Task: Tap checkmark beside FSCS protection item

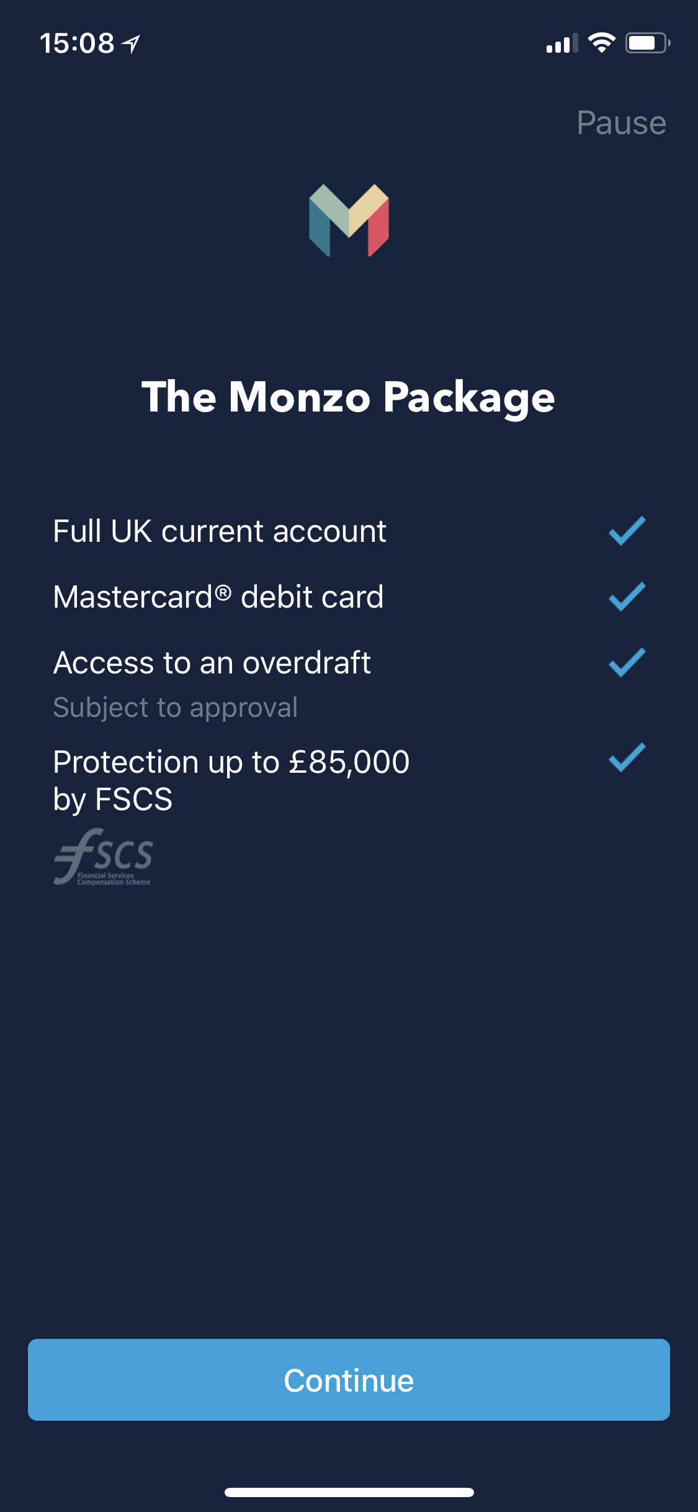Action: pyautogui.click(x=627, y=758)
